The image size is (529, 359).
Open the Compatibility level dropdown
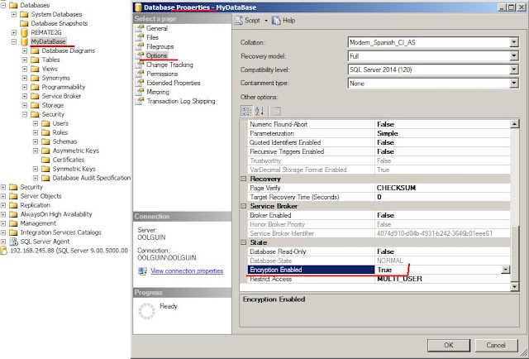[514, 69]
